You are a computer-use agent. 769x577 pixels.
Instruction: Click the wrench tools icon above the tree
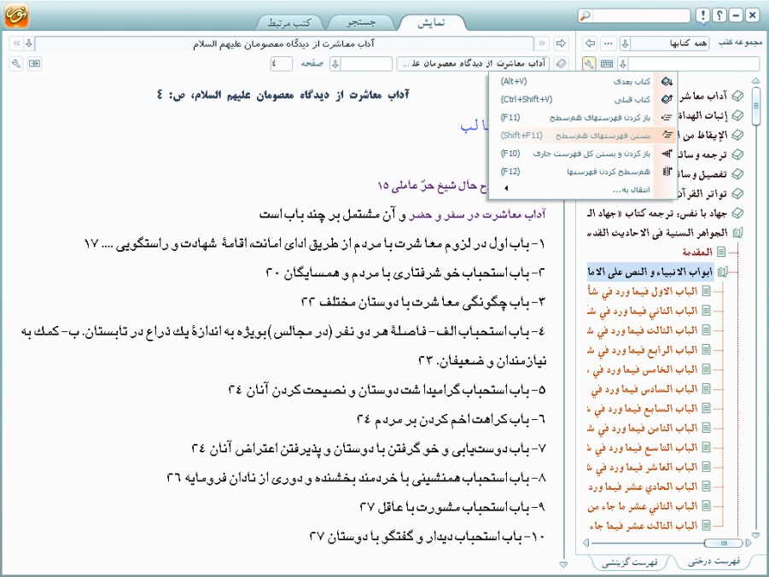589,64
